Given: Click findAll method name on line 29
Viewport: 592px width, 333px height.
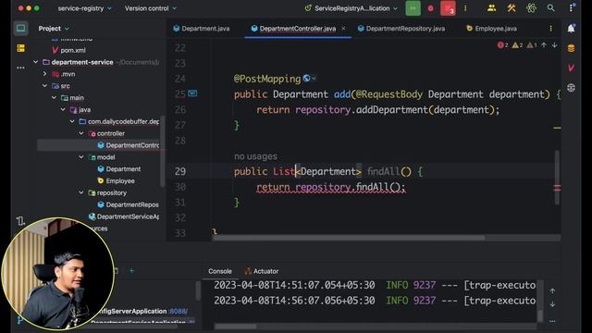Looking at the screenshot, I should coord(383,171).
